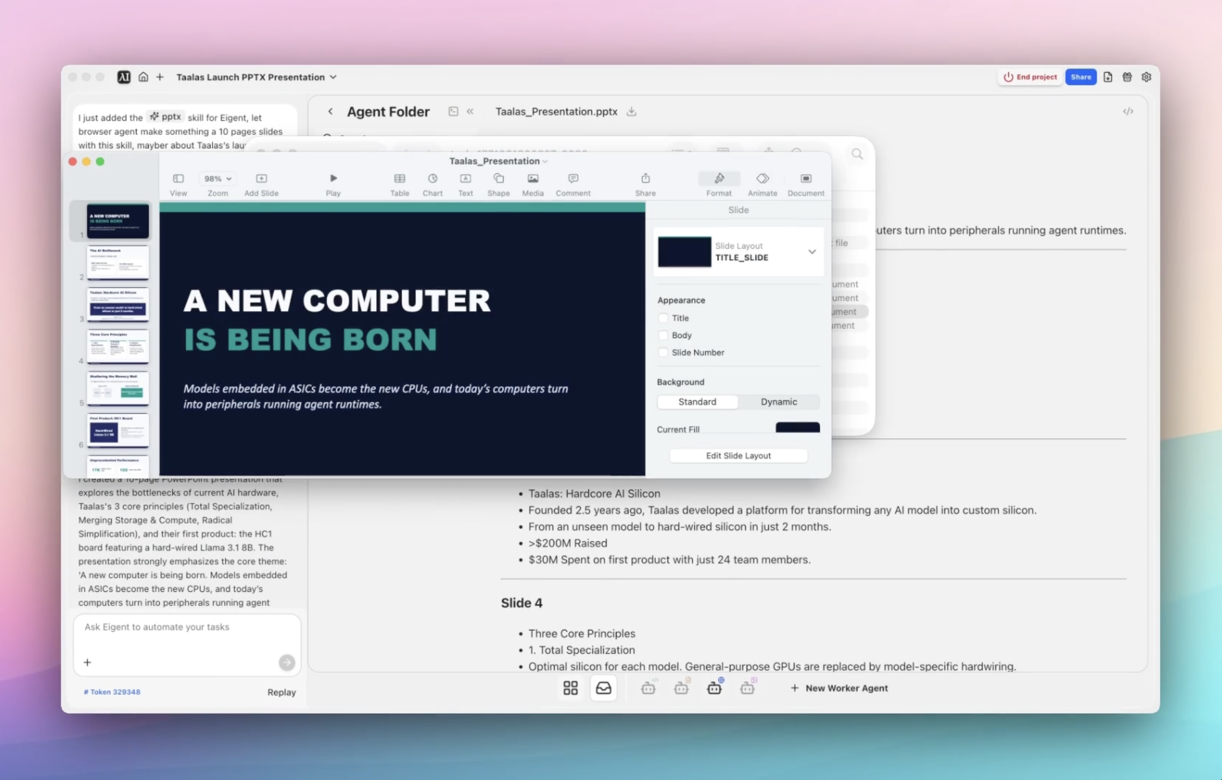Viewport: 1222px width, 780px height.
Task: Go back from Agent Folder
Action: click(330, 111)
